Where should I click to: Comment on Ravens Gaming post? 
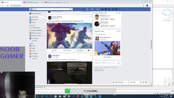pyautogui.click(x=67, y=50)
